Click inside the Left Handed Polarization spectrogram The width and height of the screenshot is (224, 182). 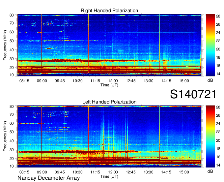[x=109, y=136]
